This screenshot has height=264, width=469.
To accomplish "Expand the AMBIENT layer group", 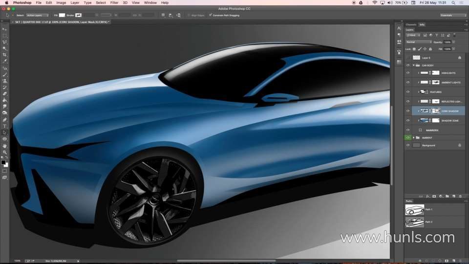I will pos(414,138).
